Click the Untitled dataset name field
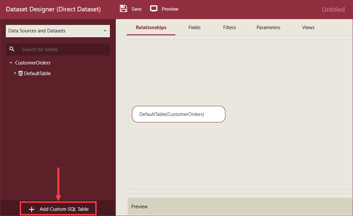 point(333,9)
